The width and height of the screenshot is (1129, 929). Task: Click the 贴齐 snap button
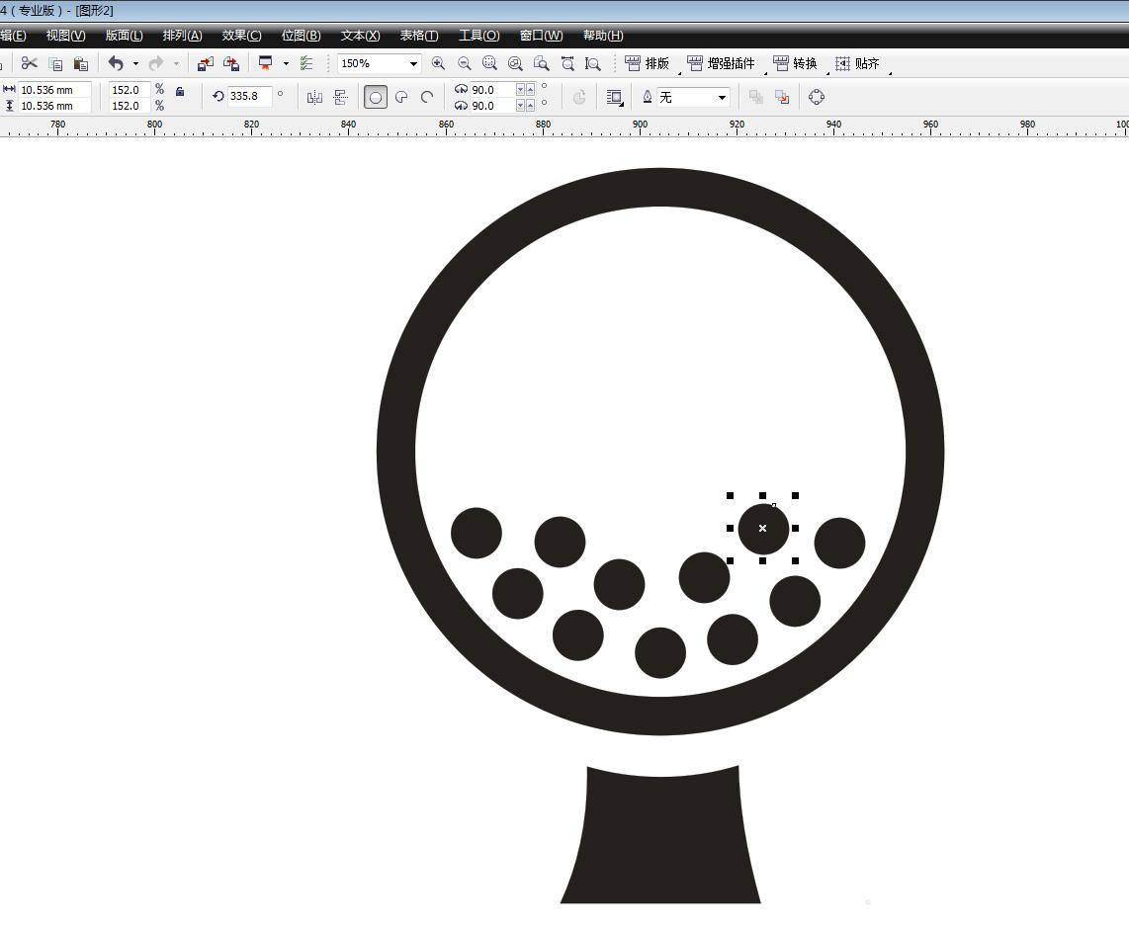coord(857,63)
